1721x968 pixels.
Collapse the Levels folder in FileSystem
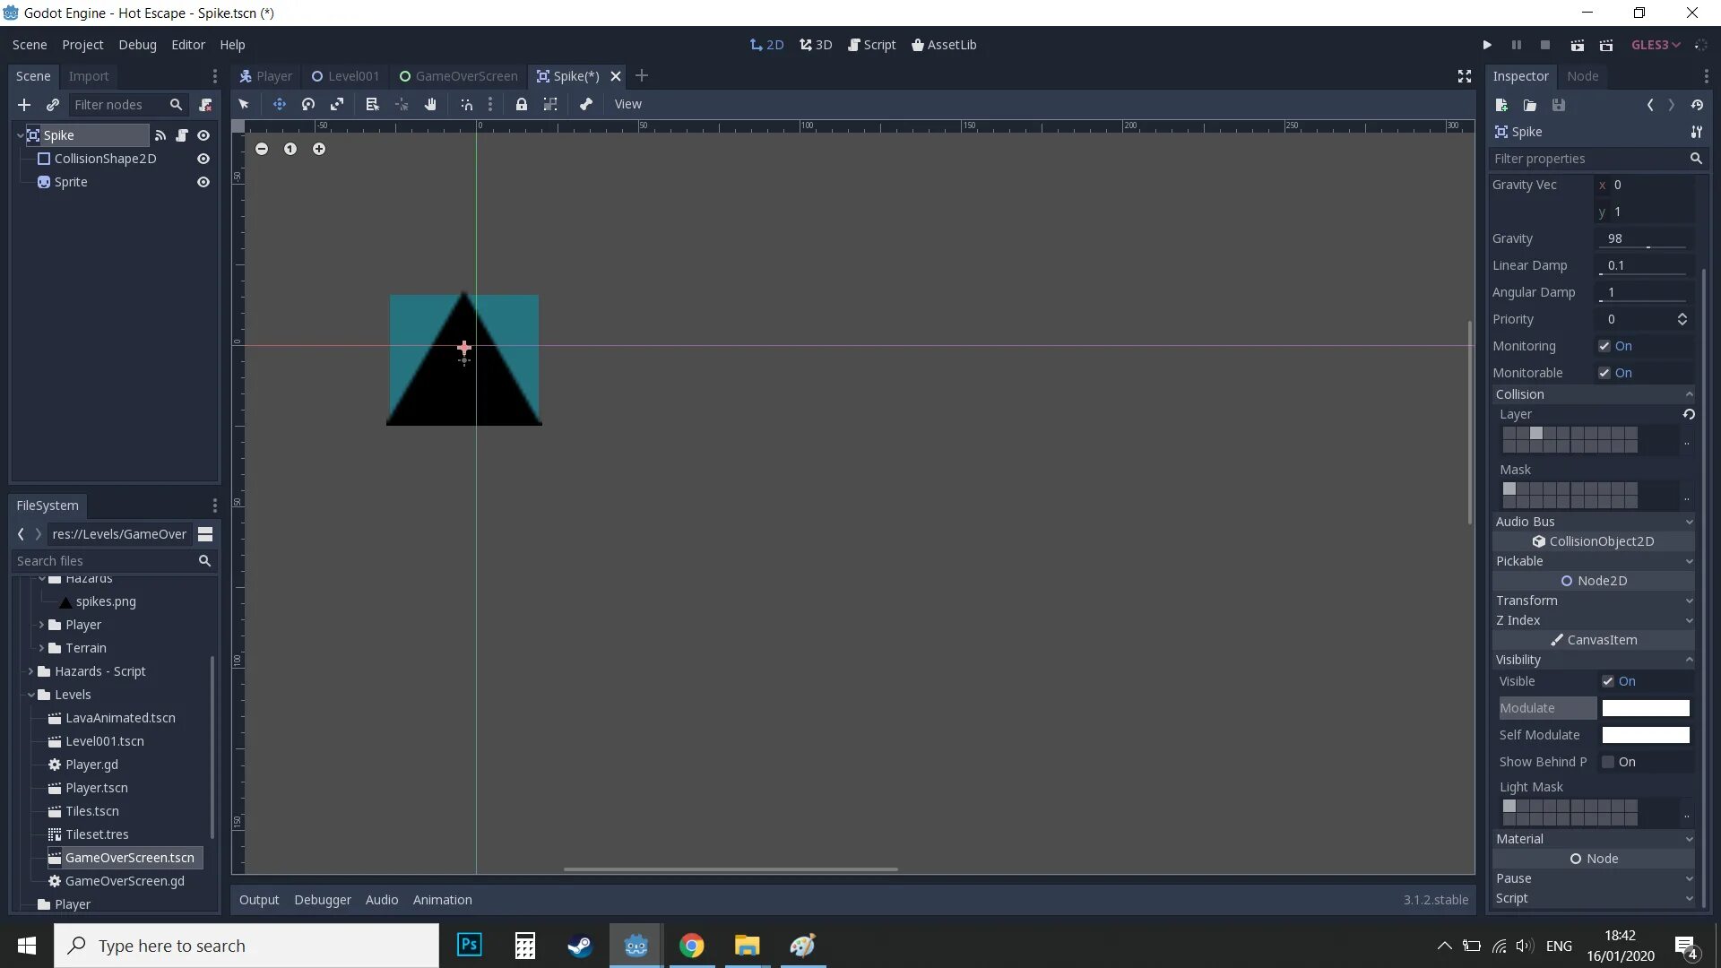(x=31, y=695)
